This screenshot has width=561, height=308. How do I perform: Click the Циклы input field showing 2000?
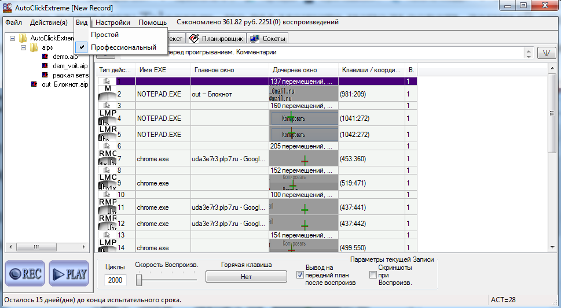pyautogui.click(x=115, y=280)
